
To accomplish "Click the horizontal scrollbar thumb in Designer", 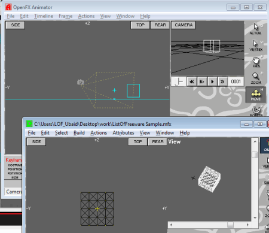I will (230, 225).
